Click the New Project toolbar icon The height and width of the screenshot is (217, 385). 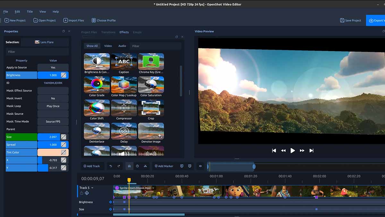pyautogui.click(x=7, y=20)
